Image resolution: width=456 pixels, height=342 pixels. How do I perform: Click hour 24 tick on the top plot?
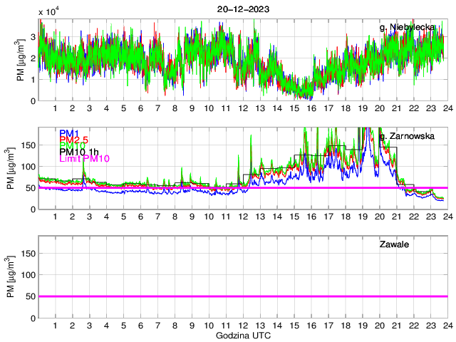point(447,108)
